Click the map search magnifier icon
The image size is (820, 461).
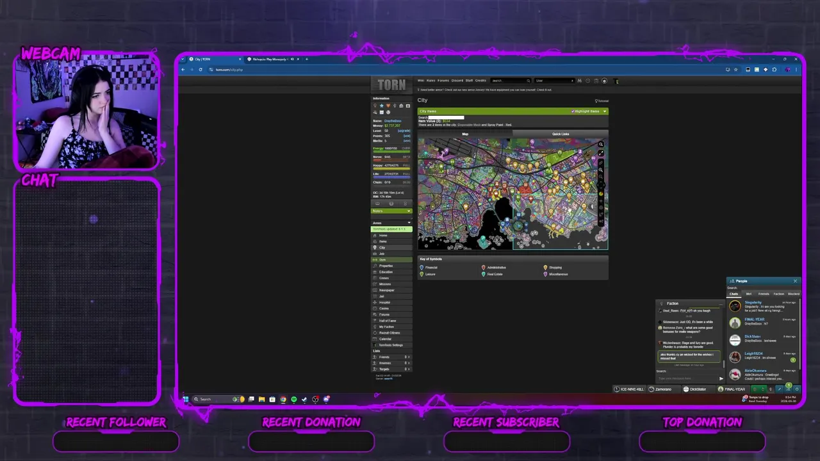coord(601,144)
